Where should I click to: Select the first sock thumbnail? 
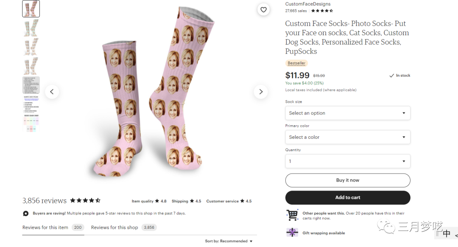tap(31, 8)
